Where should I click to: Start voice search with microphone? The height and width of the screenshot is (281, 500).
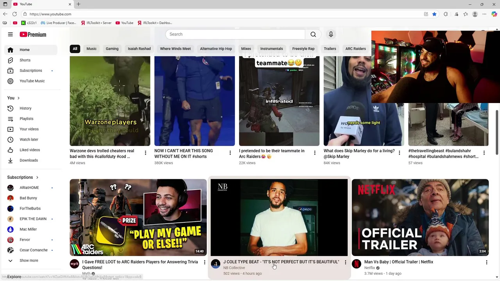click(x=331, y=34)
